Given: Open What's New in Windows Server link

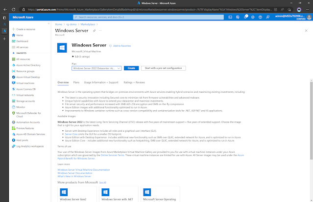Looking at the screenshot, I should pyautogui.click(x=74, y=176).
